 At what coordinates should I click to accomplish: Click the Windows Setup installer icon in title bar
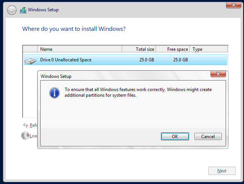[23, 10]
